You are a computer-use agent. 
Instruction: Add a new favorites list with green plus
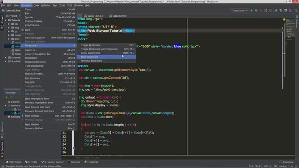6,98
